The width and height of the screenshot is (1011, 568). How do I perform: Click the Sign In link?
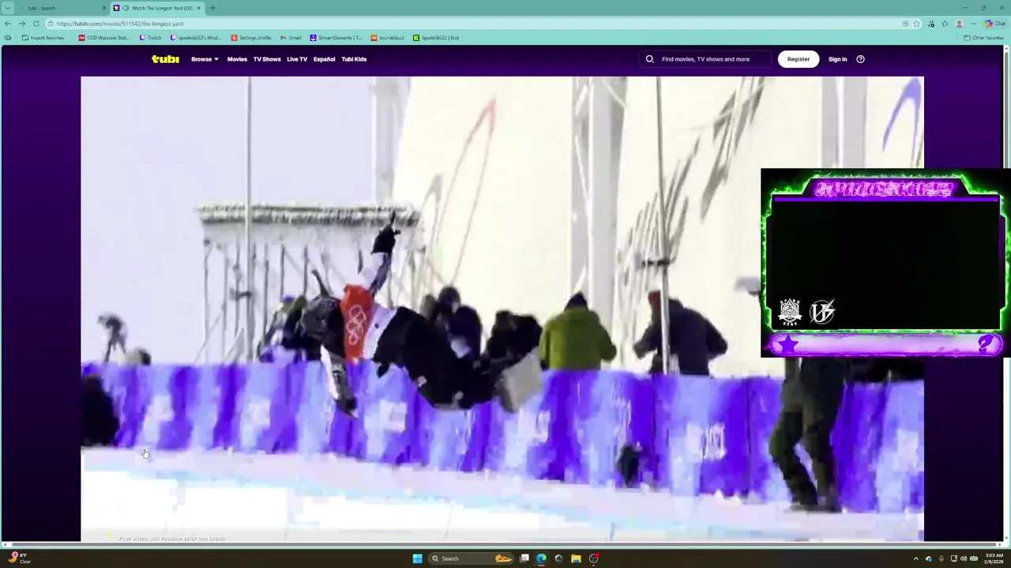click(x=837, y=59)
